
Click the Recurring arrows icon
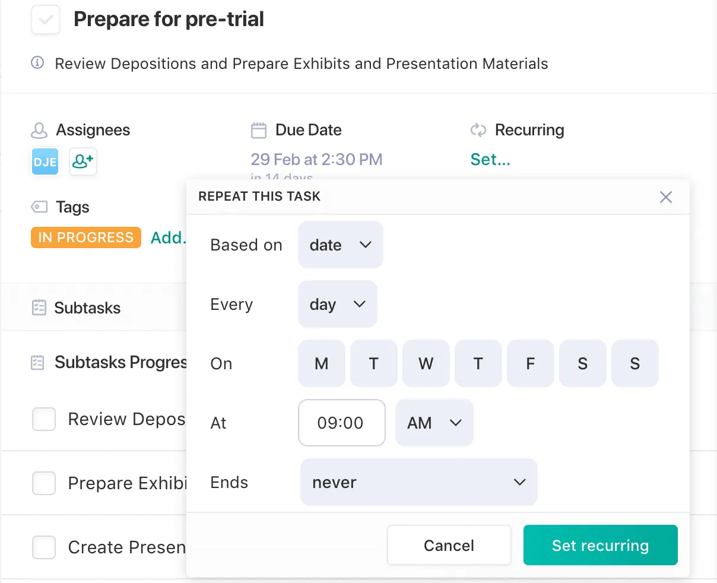coord(478,130)
